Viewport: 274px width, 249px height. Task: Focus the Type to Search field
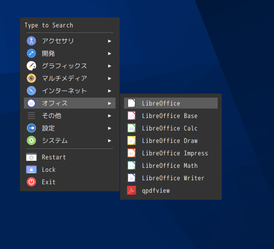[x=70, y=25]
